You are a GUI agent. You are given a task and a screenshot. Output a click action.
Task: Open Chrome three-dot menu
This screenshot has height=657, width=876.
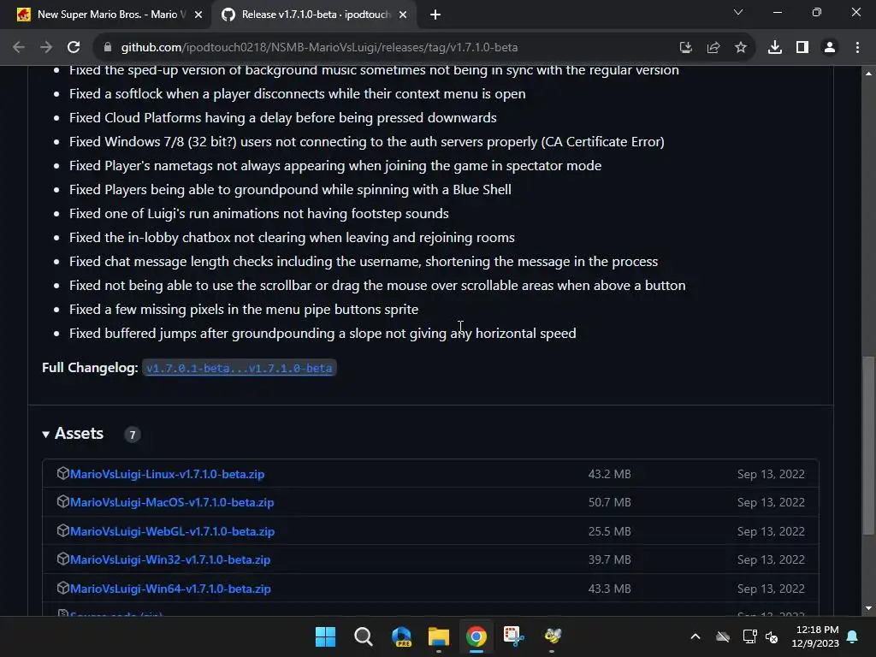[x=857, y=48]
